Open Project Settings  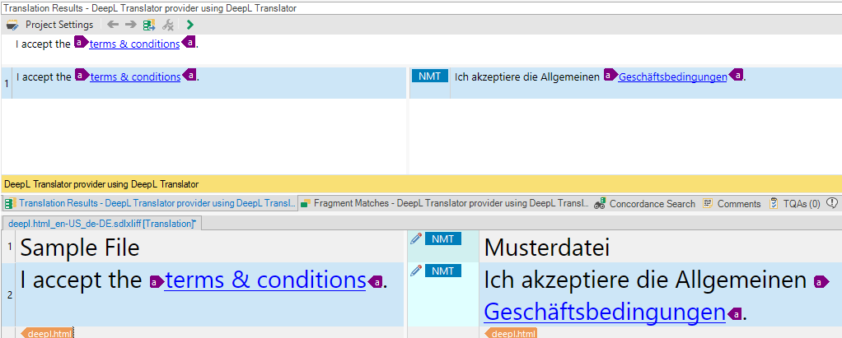coord(50,25)
